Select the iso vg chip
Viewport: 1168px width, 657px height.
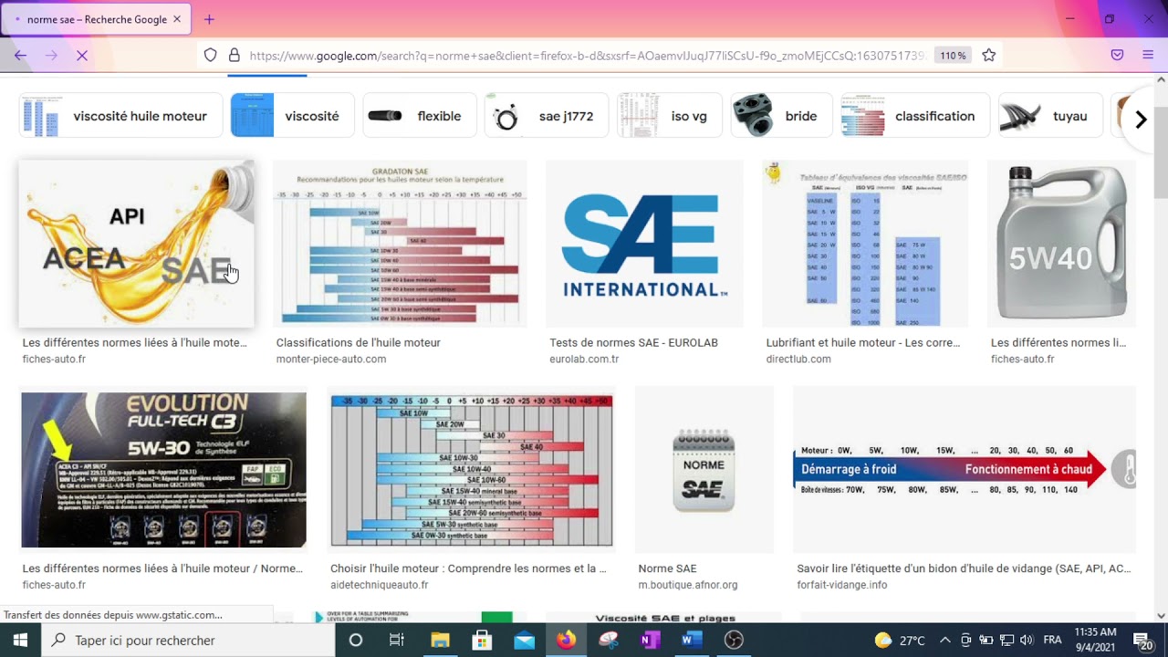pos(669,116)
